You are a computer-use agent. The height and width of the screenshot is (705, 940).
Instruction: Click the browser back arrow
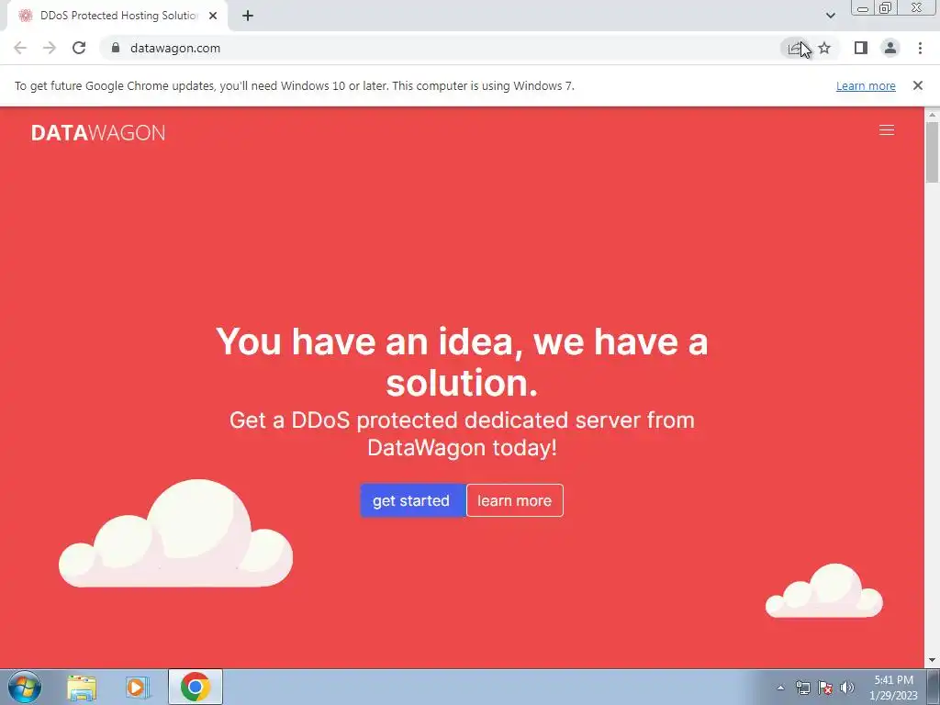click(x=20, y=48)
